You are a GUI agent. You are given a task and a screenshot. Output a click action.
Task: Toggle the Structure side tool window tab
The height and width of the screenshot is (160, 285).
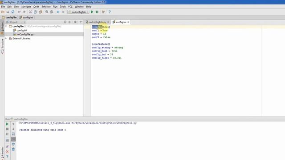coord(2,47)
